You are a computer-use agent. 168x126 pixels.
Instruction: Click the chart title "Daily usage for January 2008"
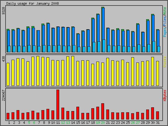32,3
